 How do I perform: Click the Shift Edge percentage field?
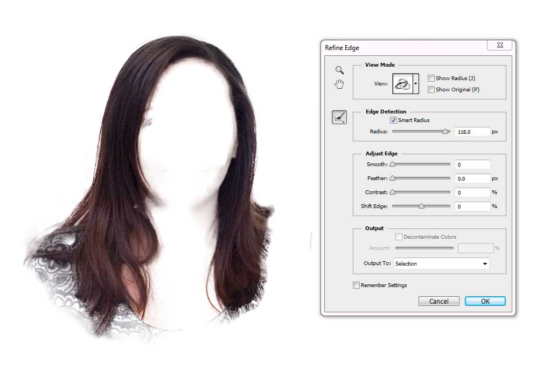[472, 206]
